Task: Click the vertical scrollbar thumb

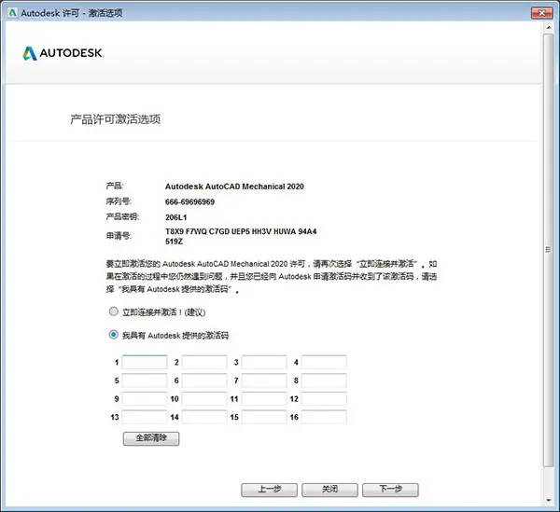Action: coord(549,250)
